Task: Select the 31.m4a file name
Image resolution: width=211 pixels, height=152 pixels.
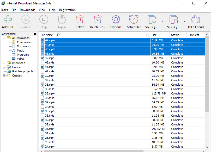Action: tap(50, 133)
